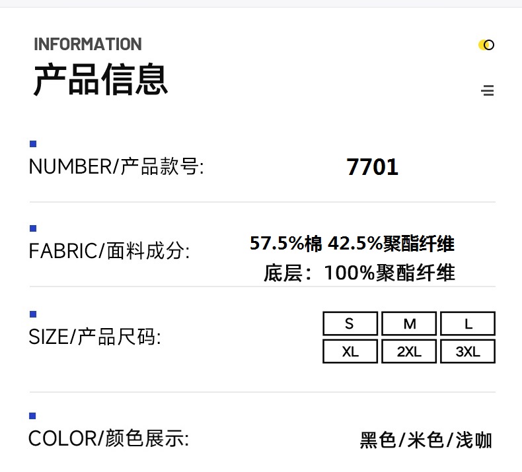Select size S box
Image resolution: width=522 pixels, height=472 pixels.
click(350, 323)
